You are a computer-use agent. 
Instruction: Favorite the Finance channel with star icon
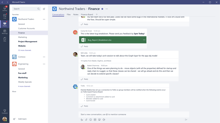click(x=102, y=9)
